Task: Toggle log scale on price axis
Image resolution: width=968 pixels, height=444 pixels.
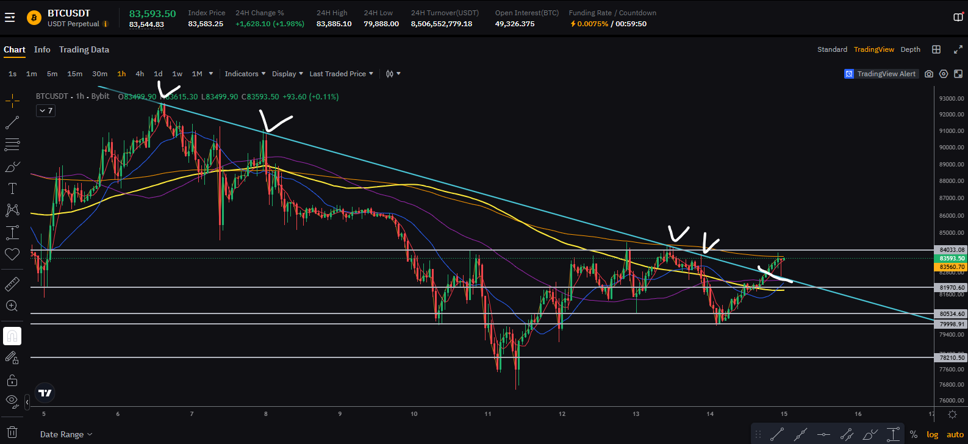Action: (x=932, y=434)
